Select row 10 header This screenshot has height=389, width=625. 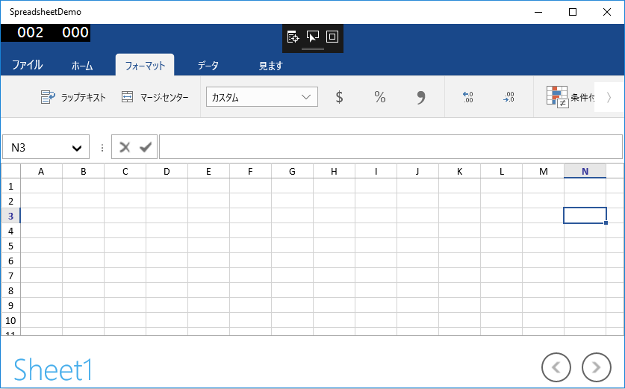point(10,320)
